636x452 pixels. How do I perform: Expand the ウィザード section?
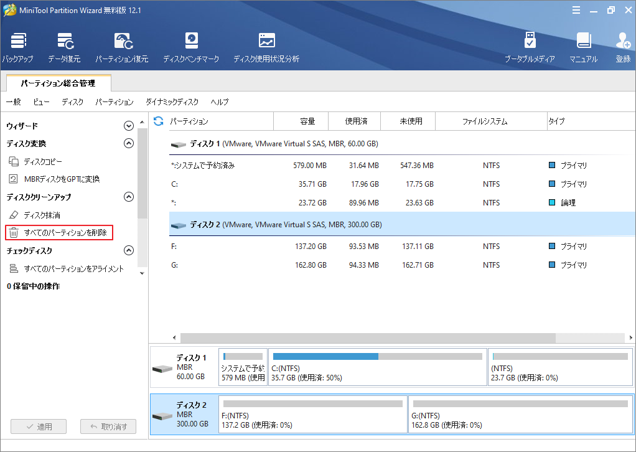click(129, 126)
